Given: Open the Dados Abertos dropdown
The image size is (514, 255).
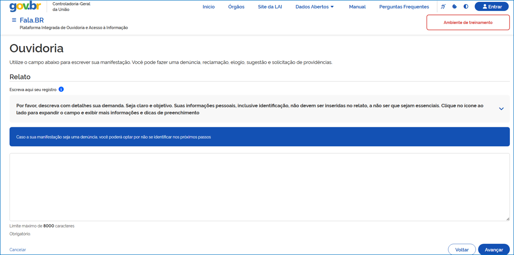Looking at the screenshot, I should click(x=314, y=7).
